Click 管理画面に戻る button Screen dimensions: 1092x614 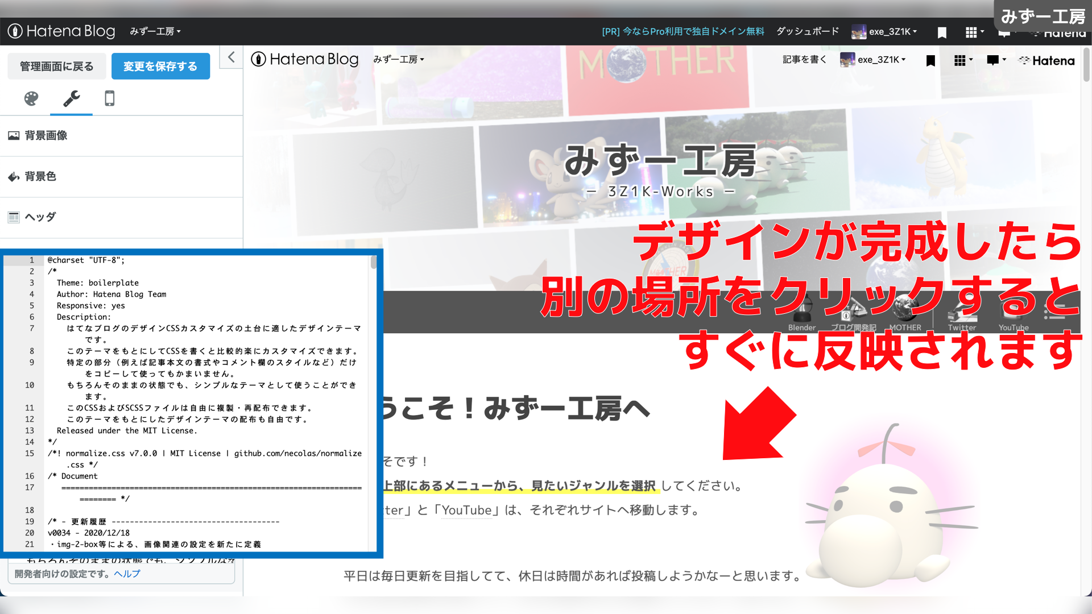click(x=57, y=67)
